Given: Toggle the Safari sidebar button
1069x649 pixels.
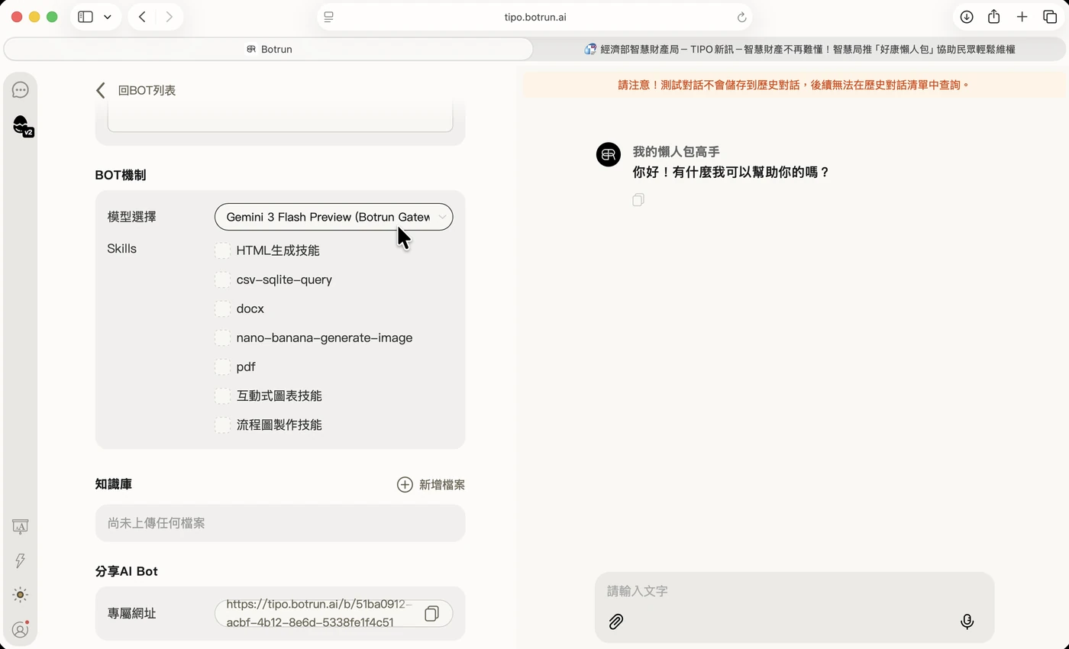Looking at the screenshot, I should coord(86,17).
